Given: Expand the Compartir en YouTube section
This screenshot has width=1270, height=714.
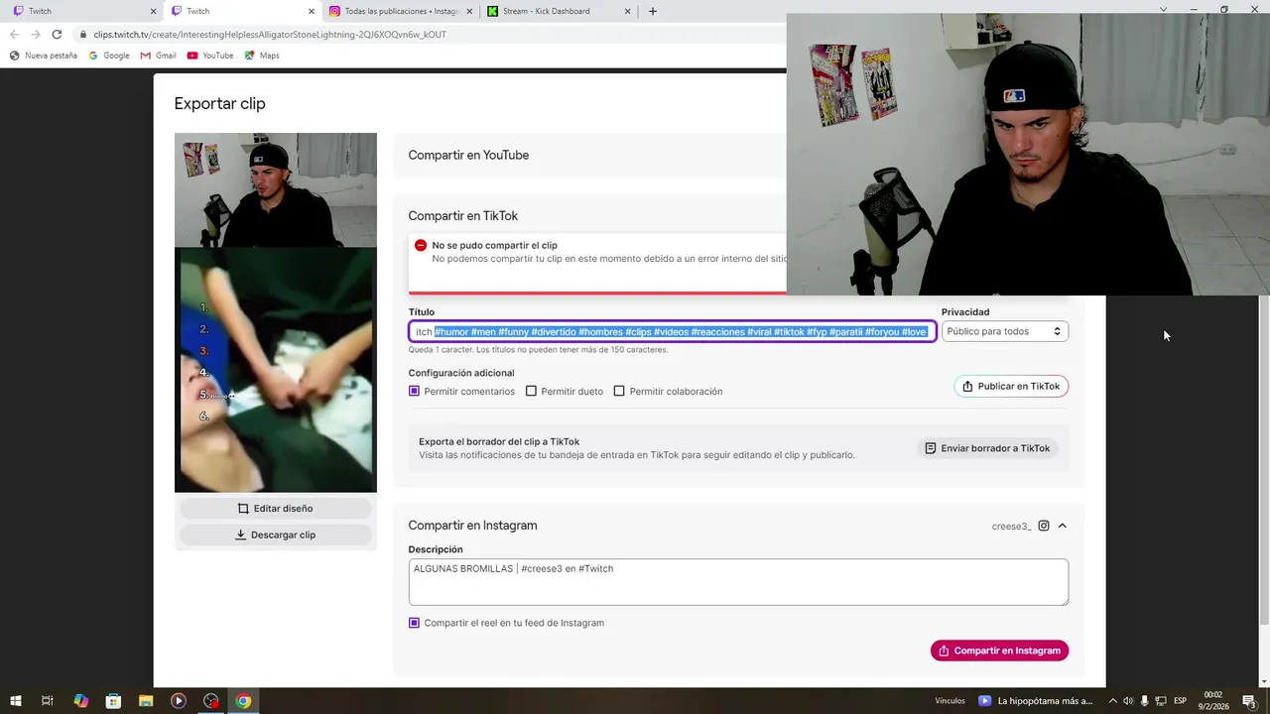Looking at the screenshot, I should [x=468, y=155].
